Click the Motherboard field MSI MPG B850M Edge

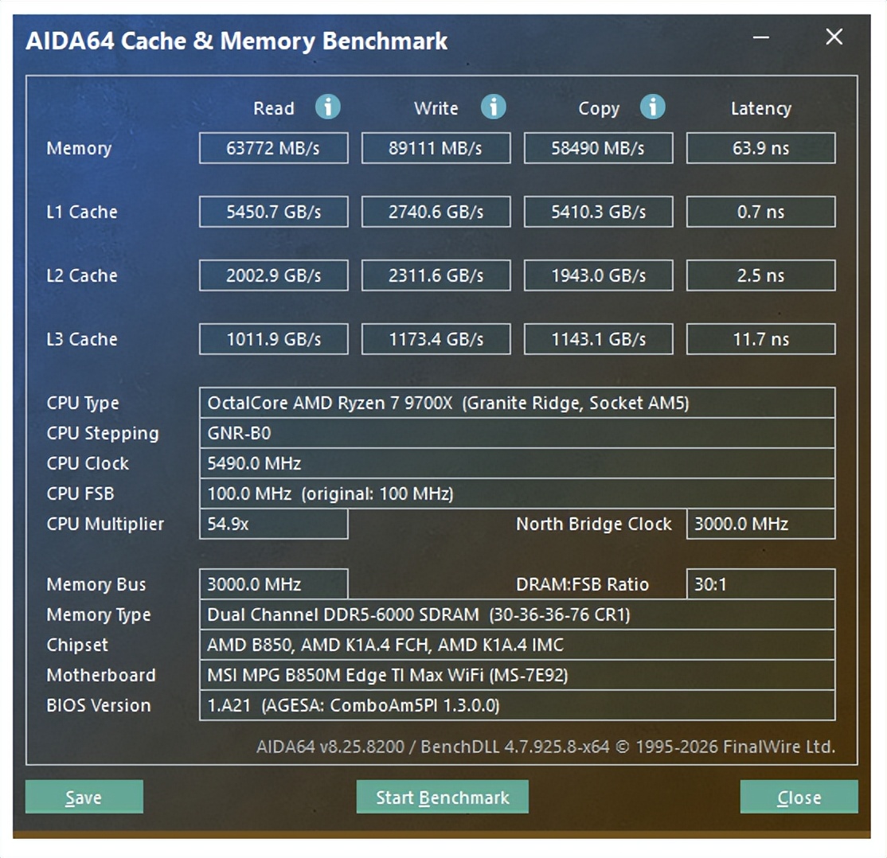[x=517, y=675]
